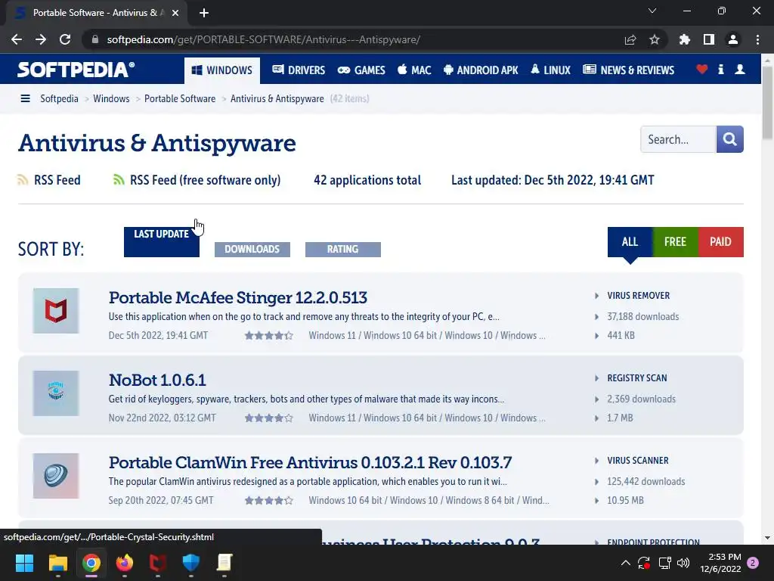Filter to ALL applications
Screen dimensions: 774x581
(630, 241)
